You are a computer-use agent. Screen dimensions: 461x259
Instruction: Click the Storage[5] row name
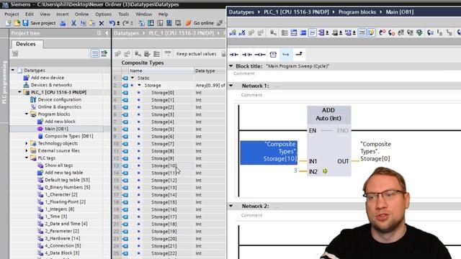[x=163, y=129]
